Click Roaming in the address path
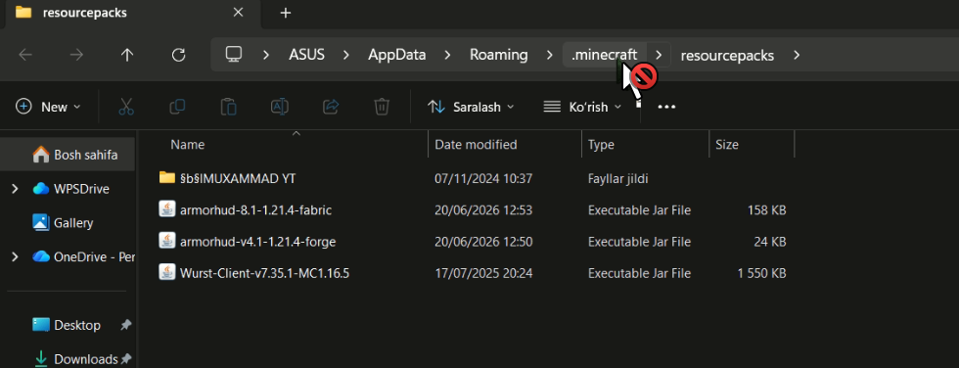 click(498, 55)
